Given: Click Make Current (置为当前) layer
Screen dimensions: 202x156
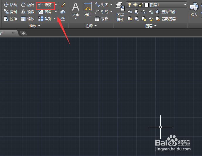Looking at the screenshot, I should pyautogui.click(x=166, y=12).
